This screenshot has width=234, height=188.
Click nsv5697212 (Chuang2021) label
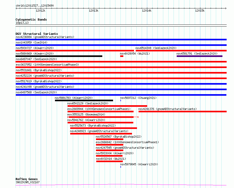coord(138,98)
